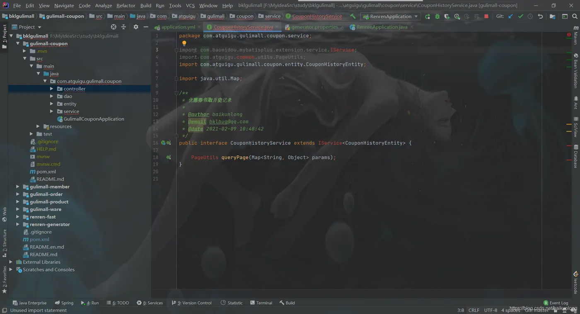Show Git history clock icon
Viewport: 580px width, 314px height.
530,17
